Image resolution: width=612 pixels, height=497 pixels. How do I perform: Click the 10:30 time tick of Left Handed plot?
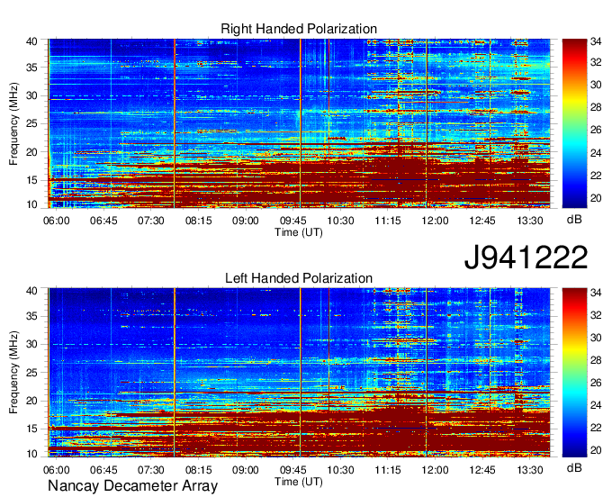[340, 470]
